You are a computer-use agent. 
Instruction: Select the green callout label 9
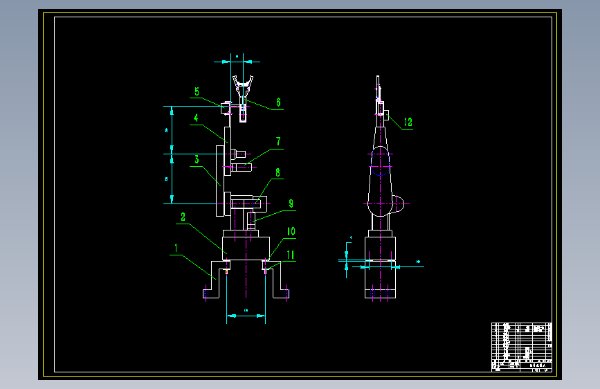click(291, 203)
